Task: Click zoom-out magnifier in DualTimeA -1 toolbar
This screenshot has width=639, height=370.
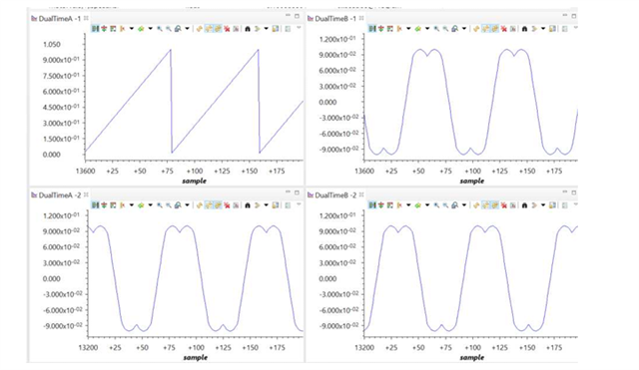Action: pos(169,29)
